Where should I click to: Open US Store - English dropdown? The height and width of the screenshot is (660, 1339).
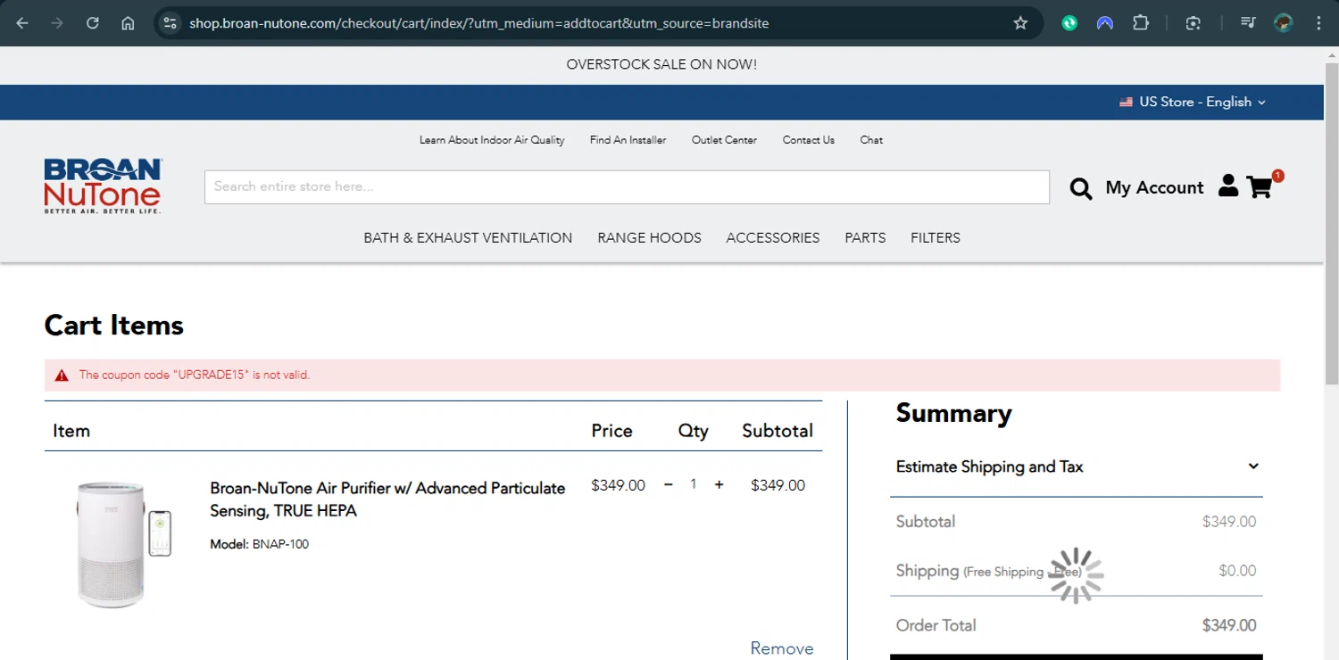pyautogui.click(x=1193, y=102)
